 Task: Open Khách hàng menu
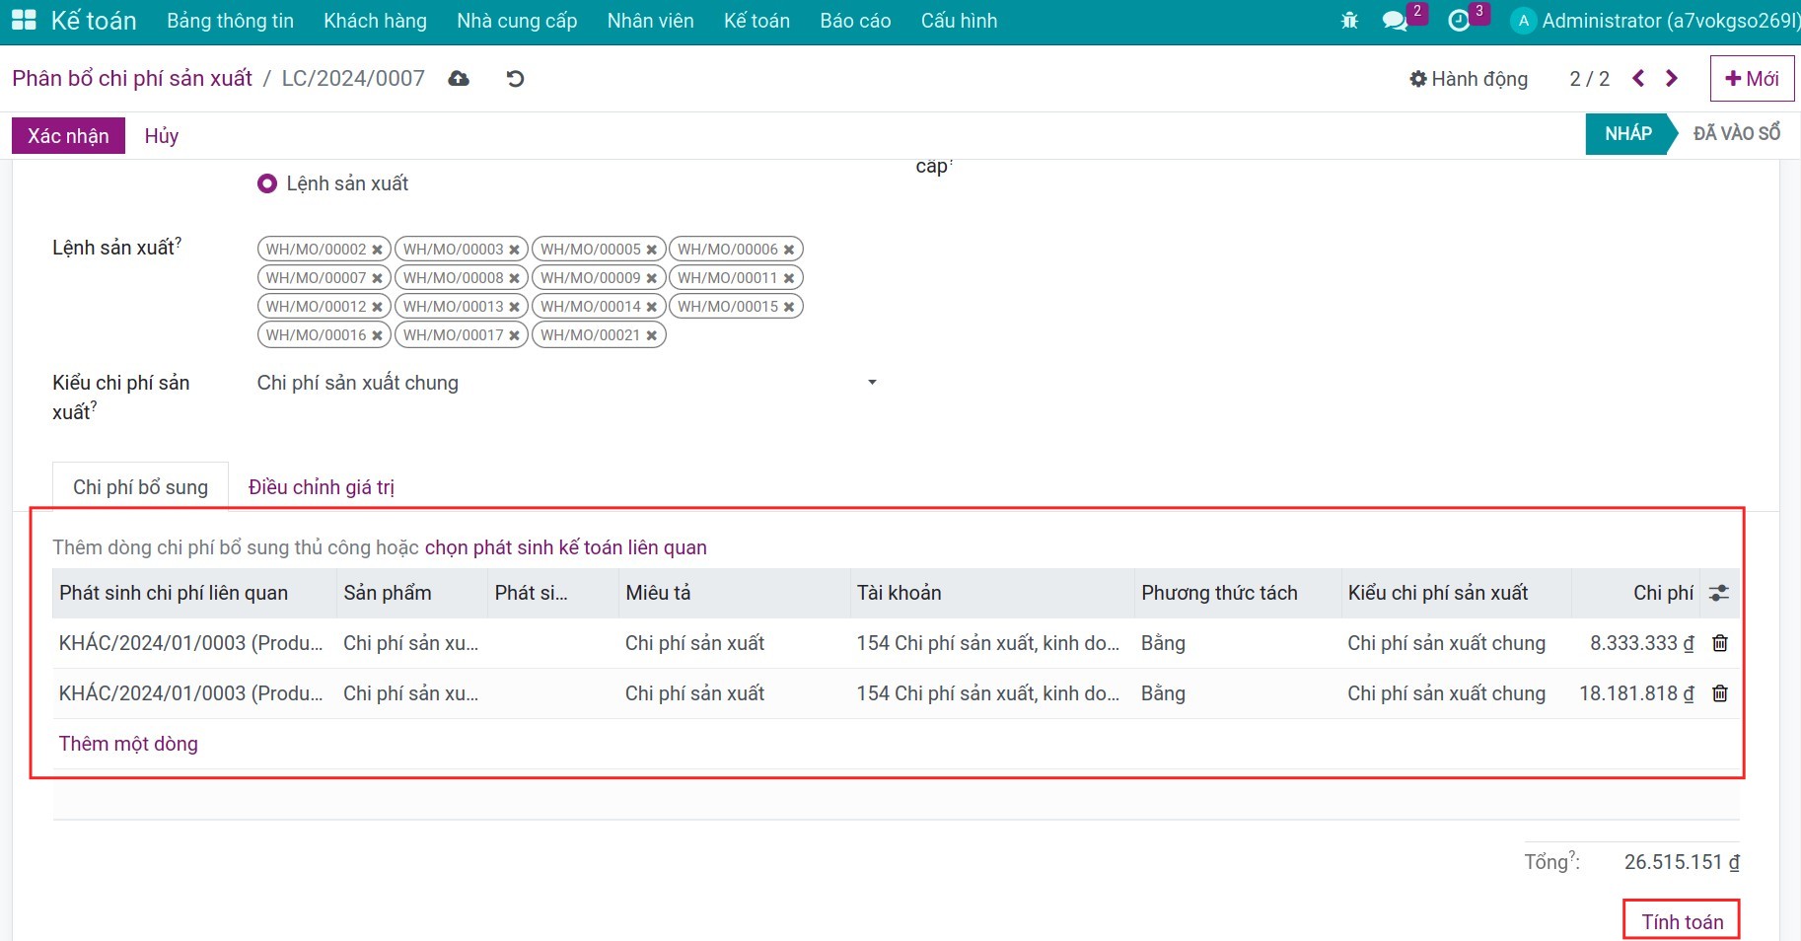375,21
